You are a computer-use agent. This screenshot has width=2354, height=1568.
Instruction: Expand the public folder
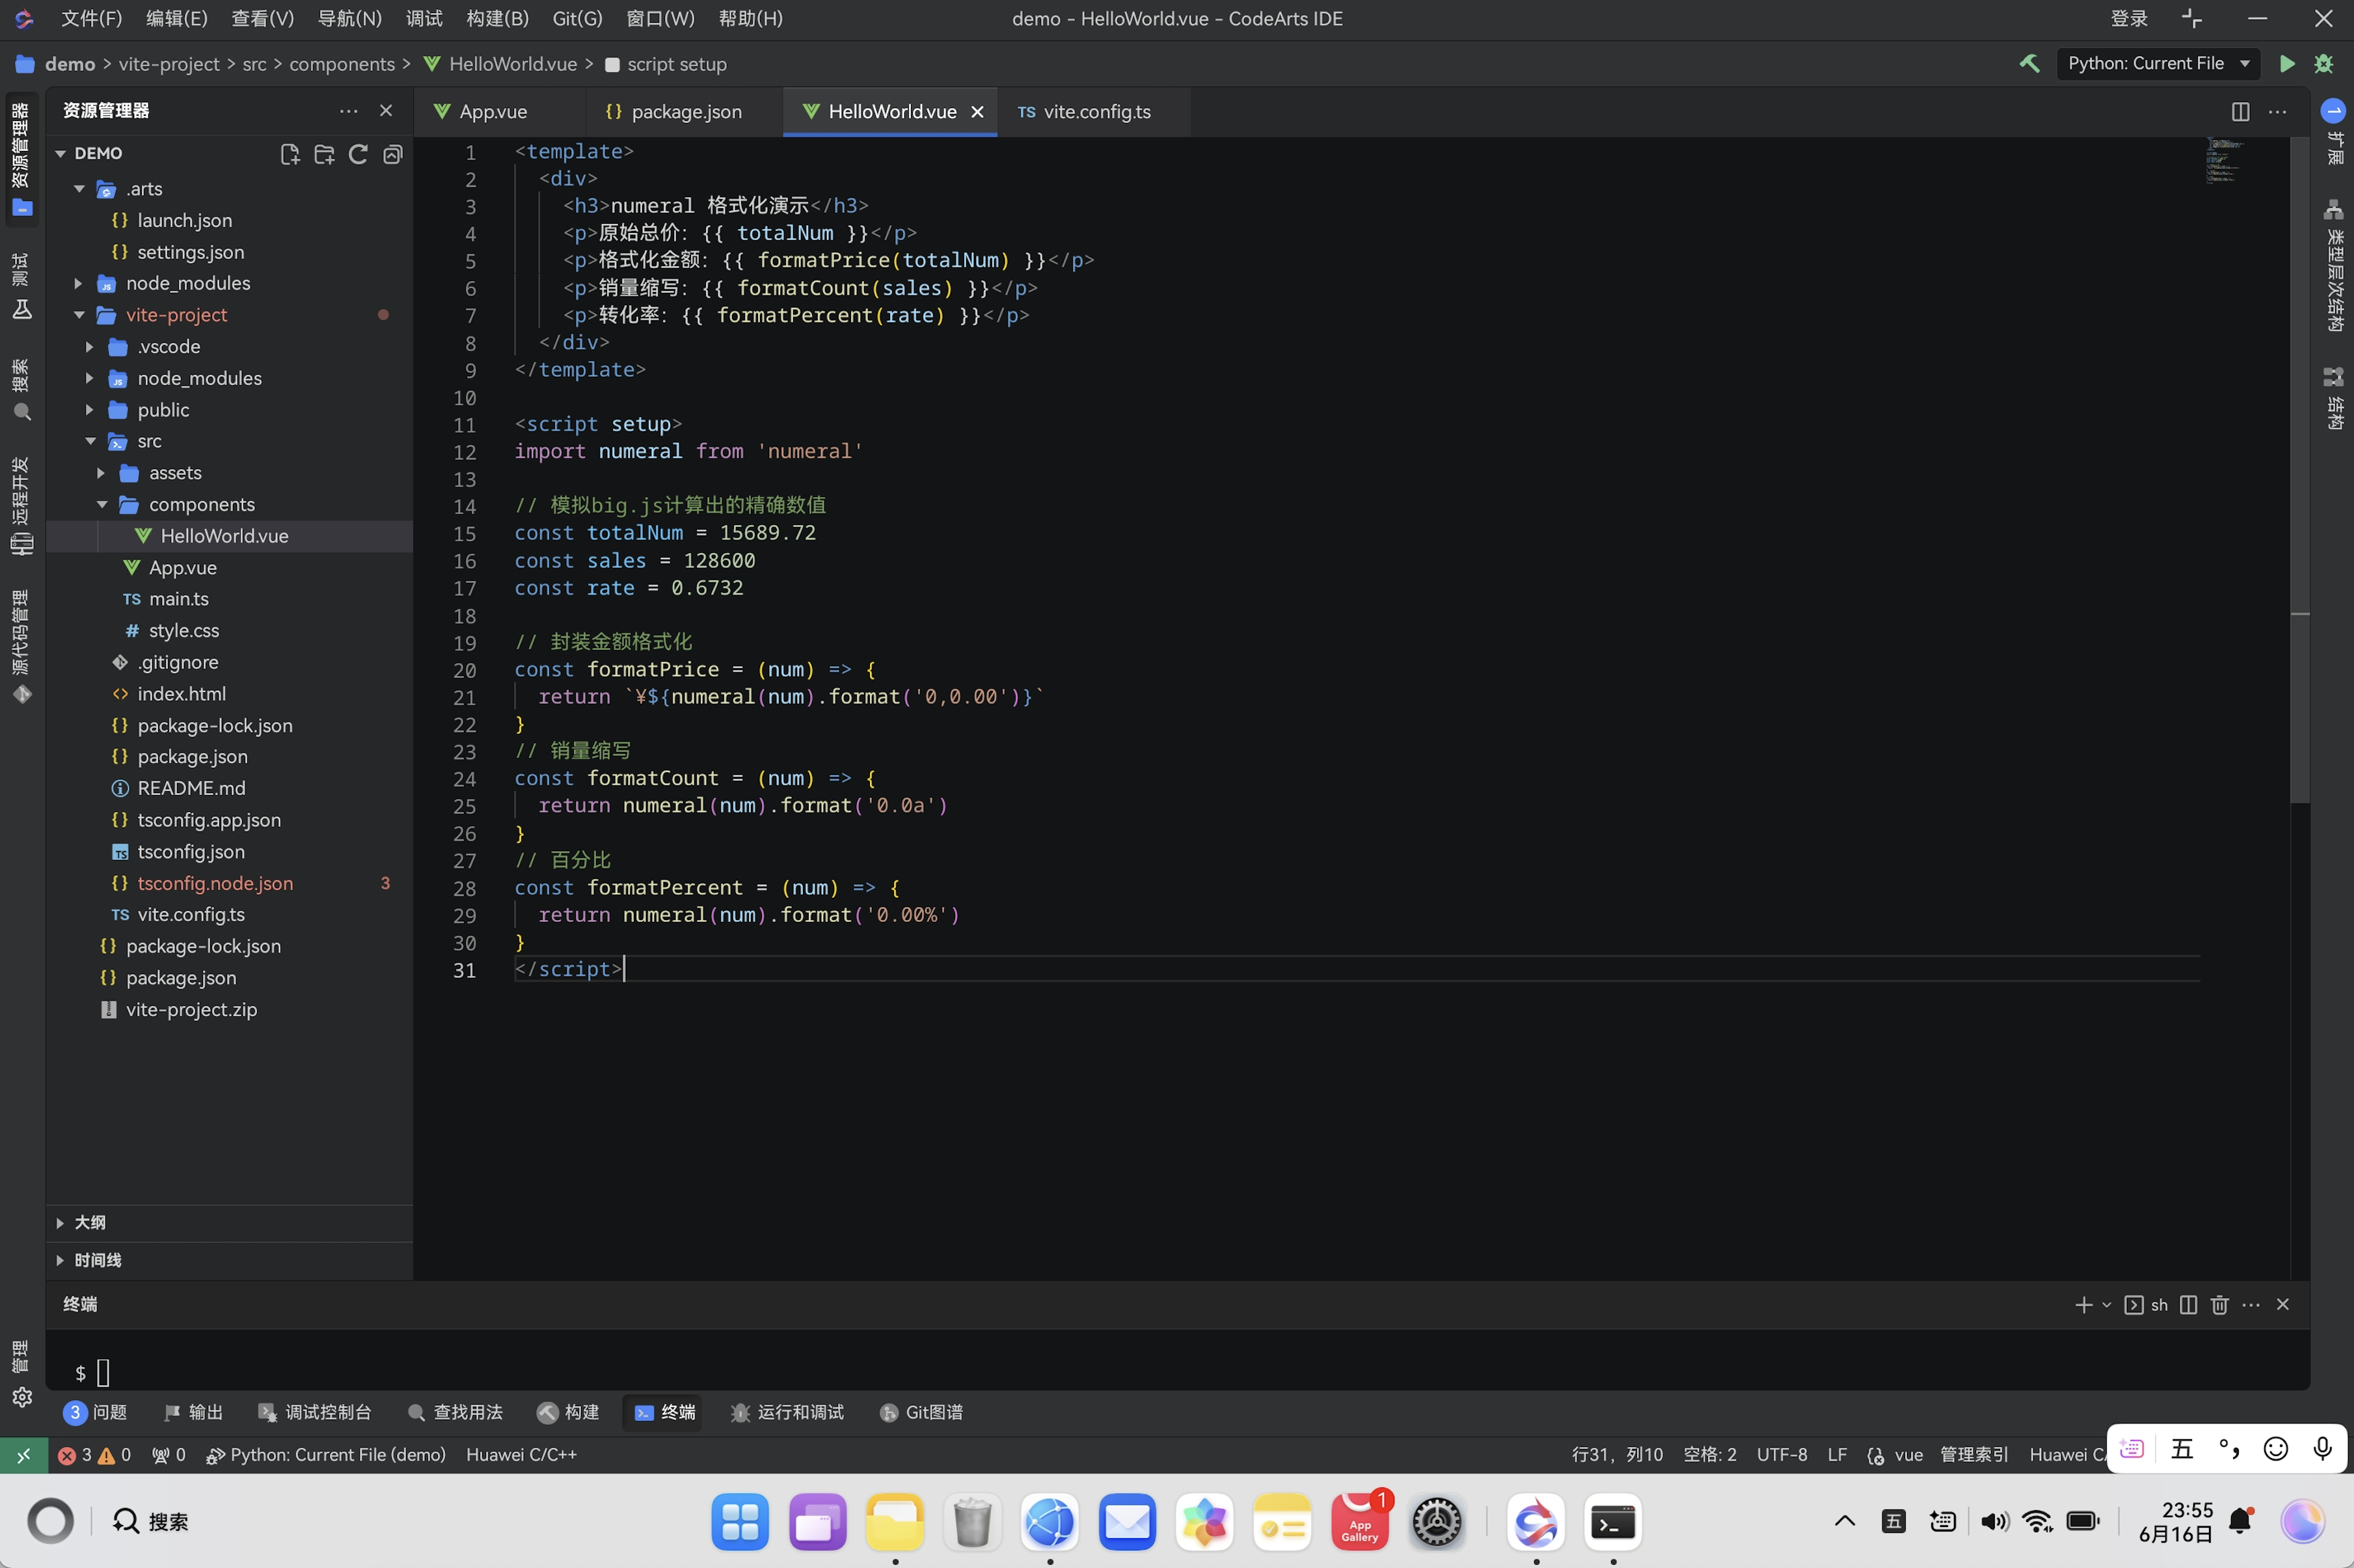(x=90, y=410)
